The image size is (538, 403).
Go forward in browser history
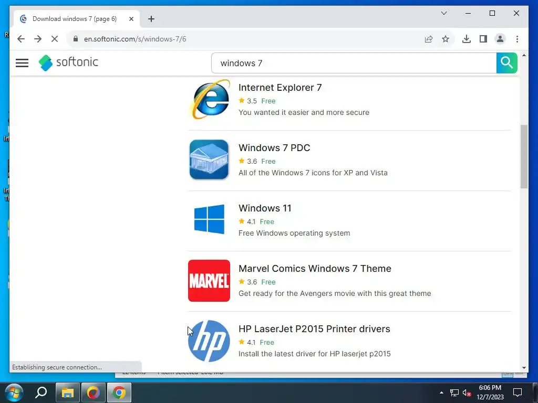coord(38,39)
